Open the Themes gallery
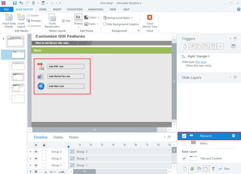241x174 pixels. tap(78, 21)
